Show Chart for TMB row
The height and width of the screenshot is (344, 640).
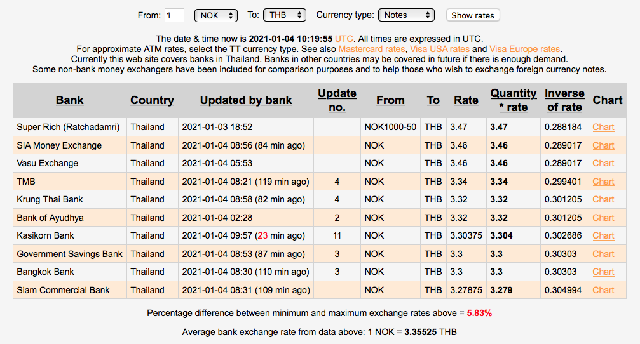click(603, 182)
